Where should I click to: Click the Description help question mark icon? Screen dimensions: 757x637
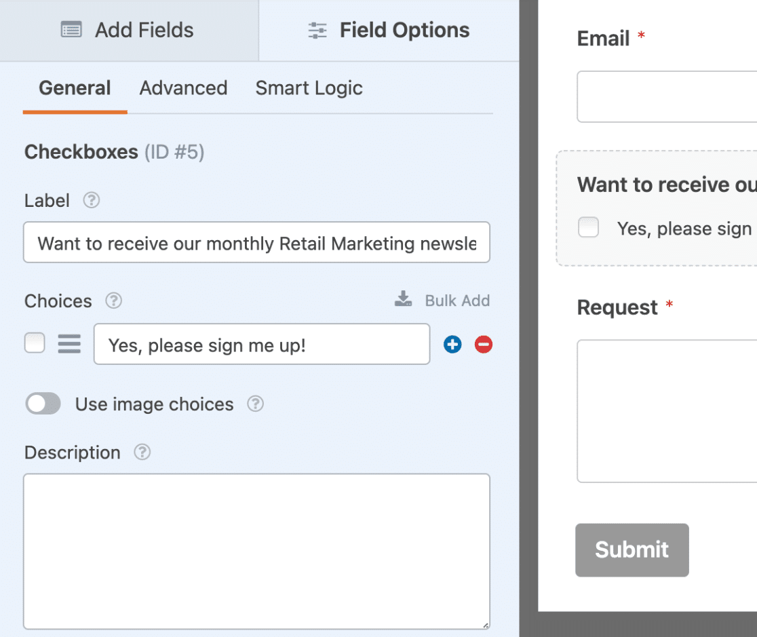coord(142,452)
